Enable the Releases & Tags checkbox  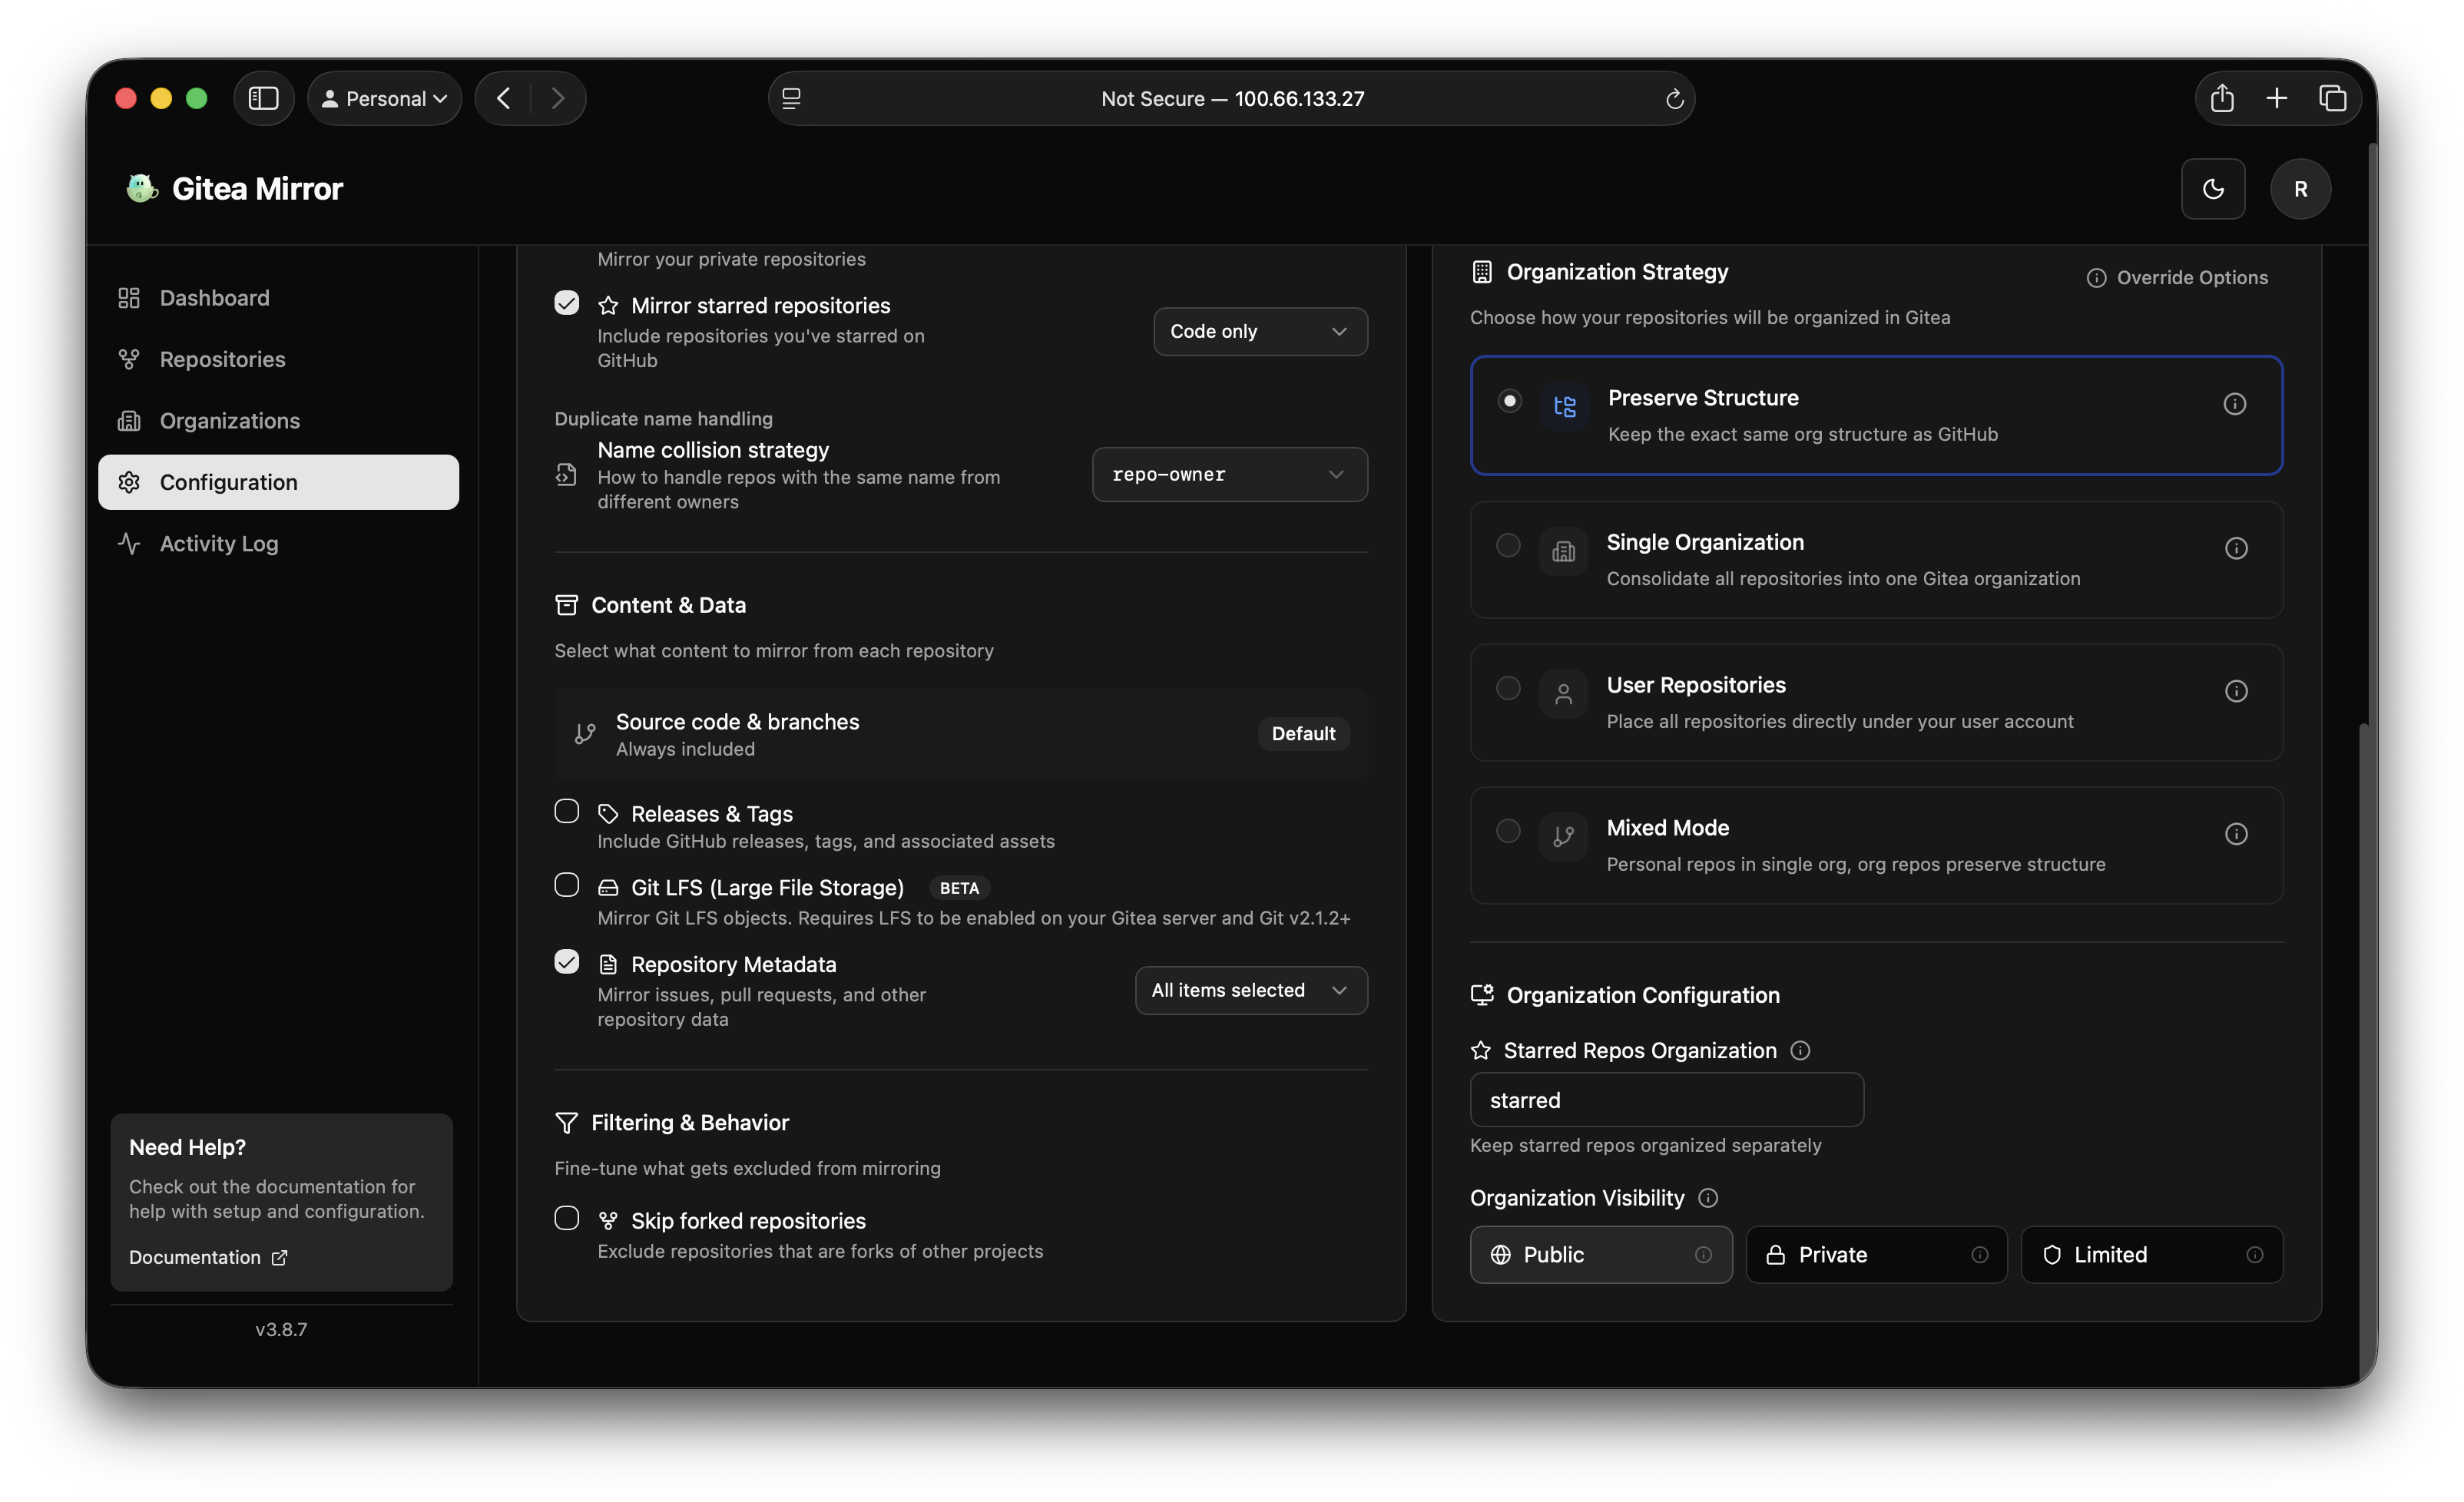pos(566,811)
